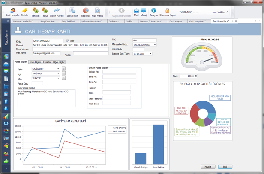Click the Alacak Bakiye bar
The width and height of the screenshot is (264, 174).
(141, 159)
